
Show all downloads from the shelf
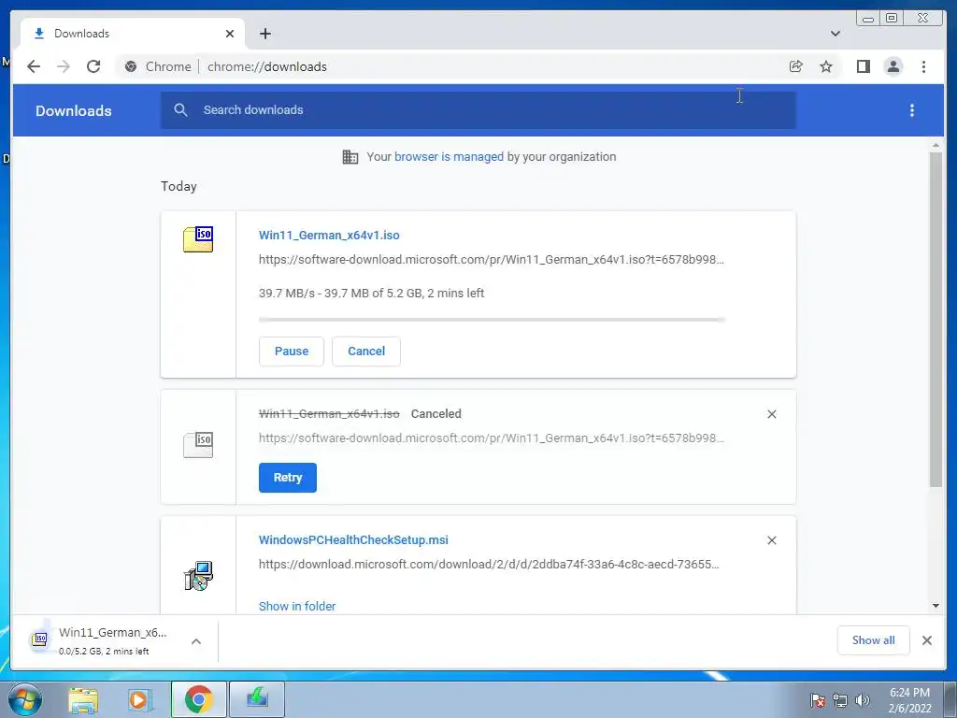pos(874,640)
